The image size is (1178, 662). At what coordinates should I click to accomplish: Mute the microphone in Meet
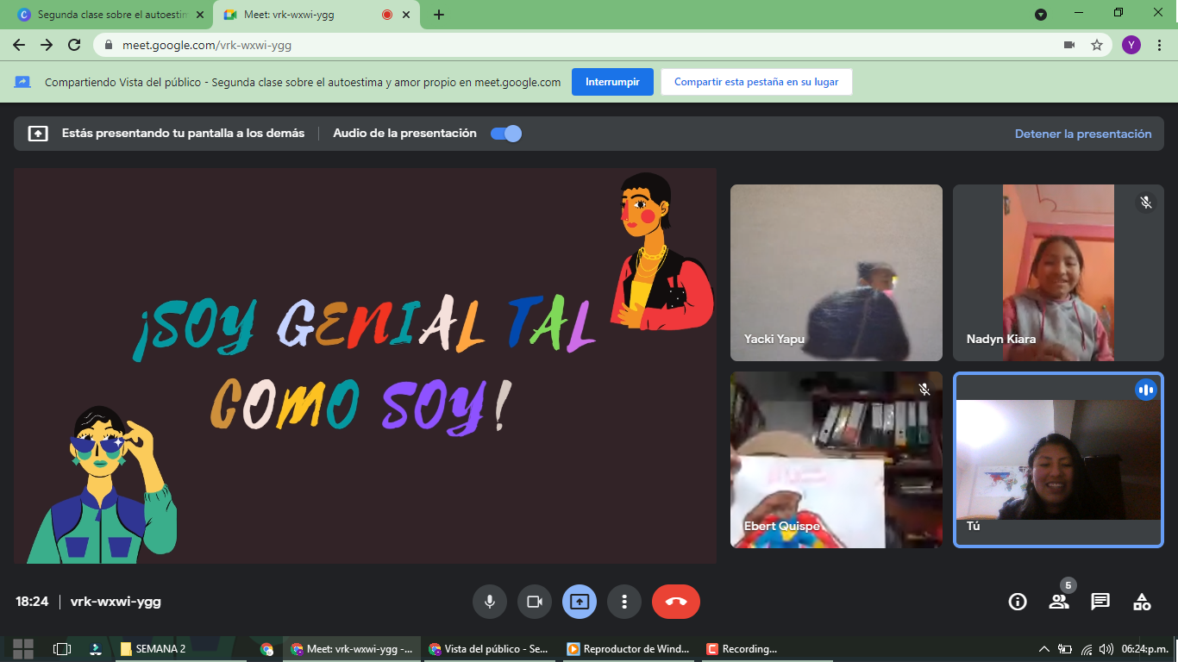click(x=490, y=602)
